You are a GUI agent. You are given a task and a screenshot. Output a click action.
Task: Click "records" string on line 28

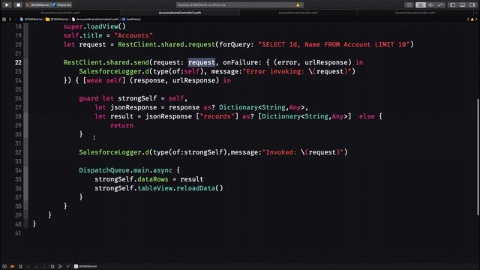pos(217,116)
